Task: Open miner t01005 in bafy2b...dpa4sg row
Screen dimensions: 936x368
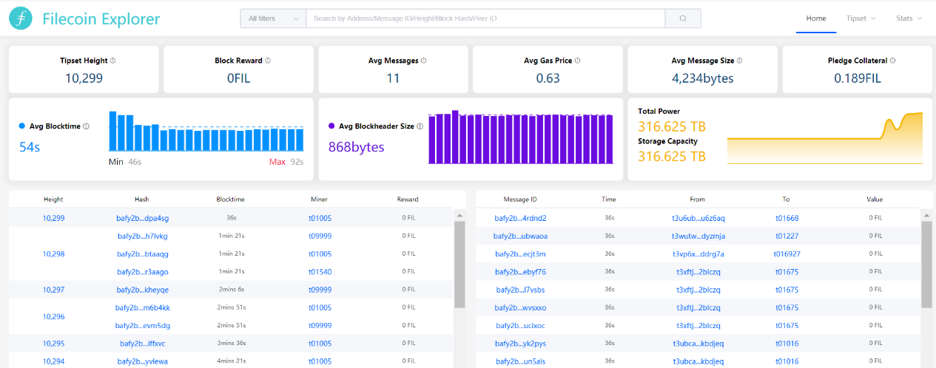Action: (x=320, y=218)
